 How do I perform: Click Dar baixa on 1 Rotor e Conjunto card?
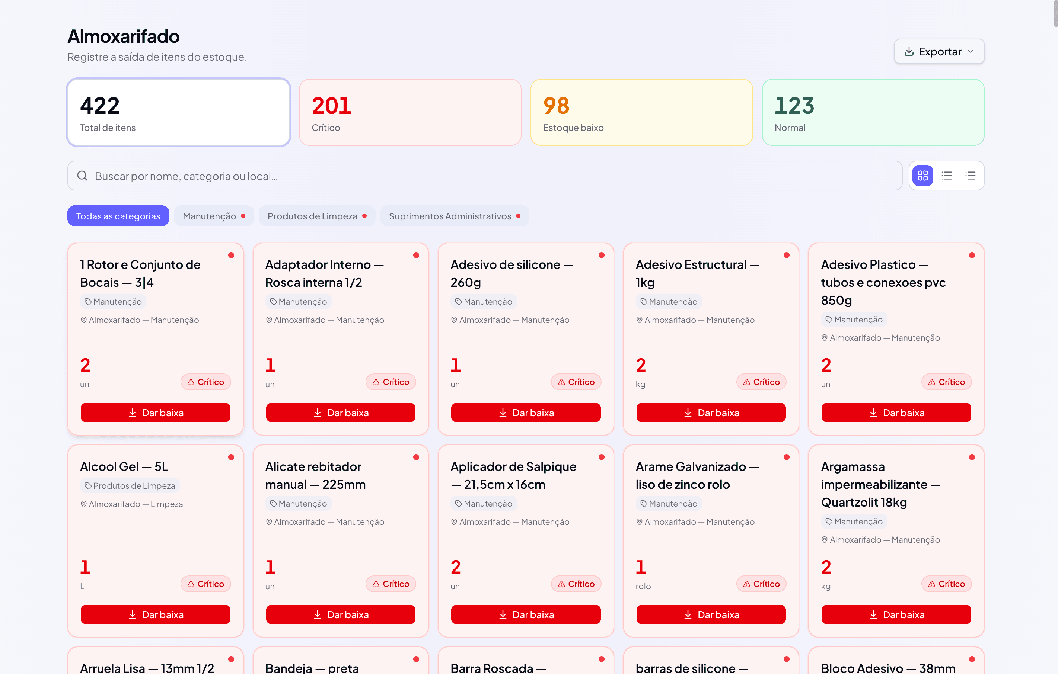tap(156, 413)
